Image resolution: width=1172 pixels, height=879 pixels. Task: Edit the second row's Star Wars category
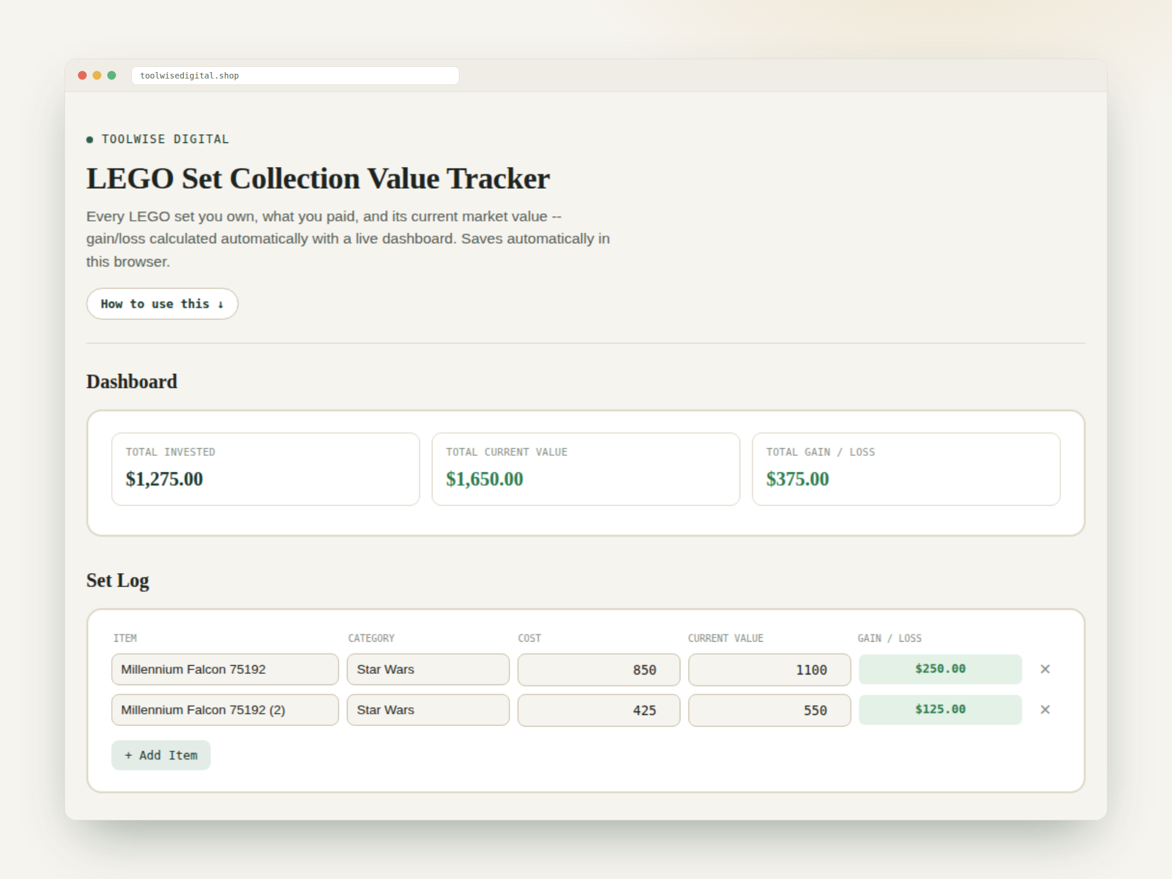pyautogui.click(x=428, y=710)
